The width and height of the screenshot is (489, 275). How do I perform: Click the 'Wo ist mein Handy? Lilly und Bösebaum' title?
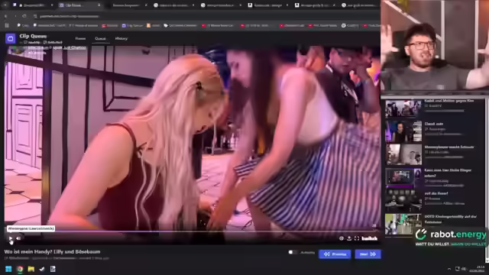pos(53,251)
